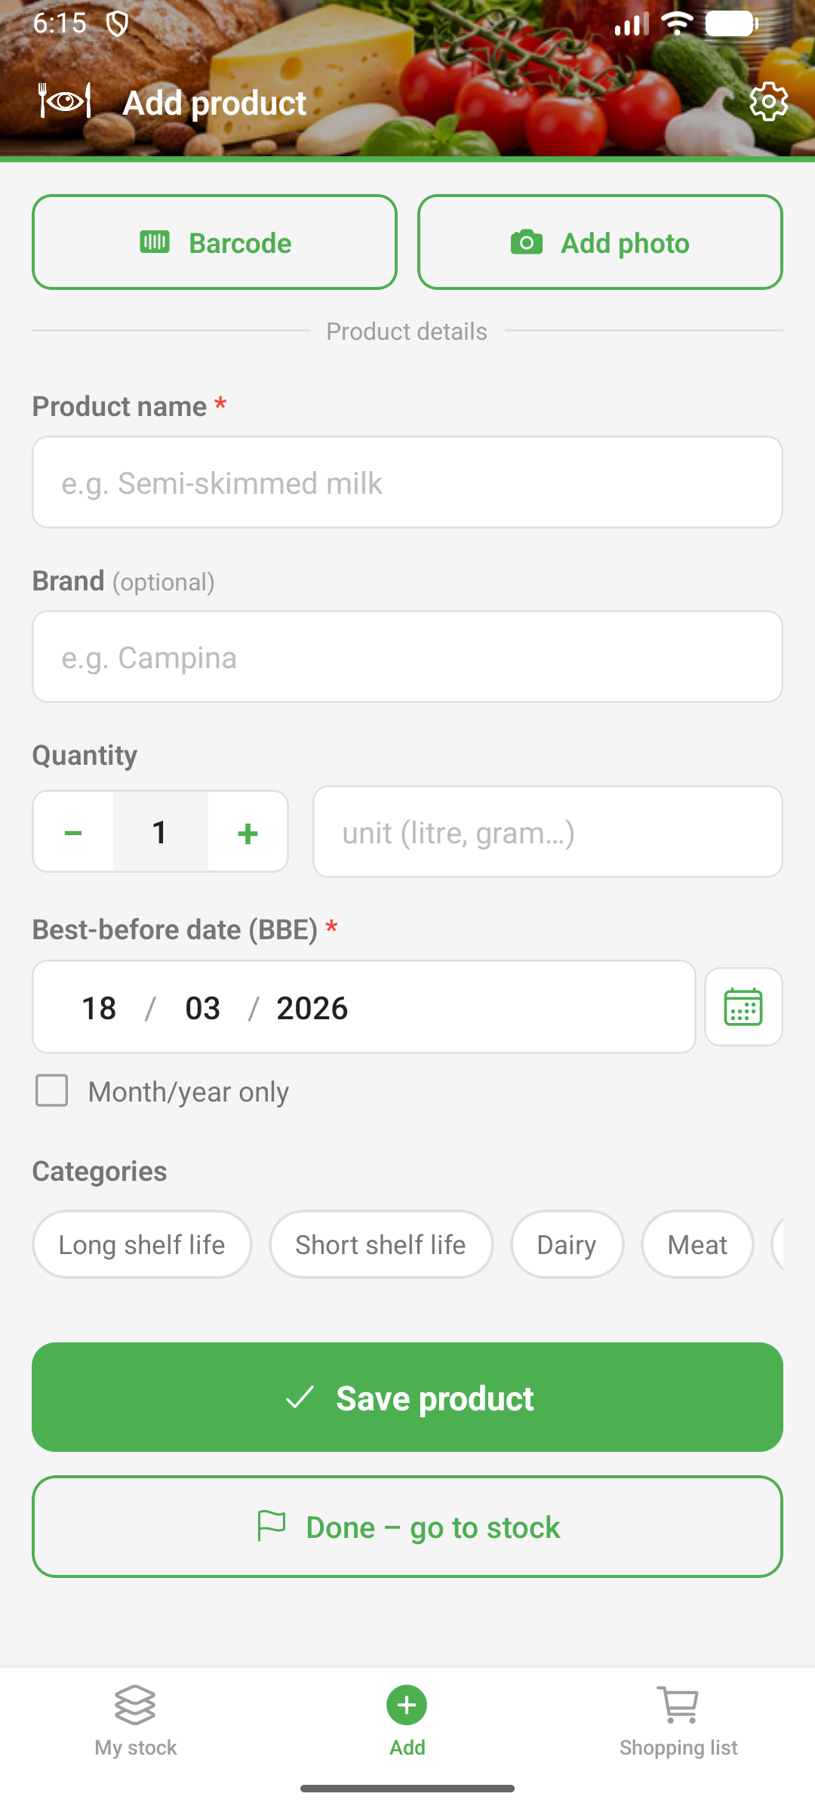Open the calendar date picker icon
This screenshot has height=1812, width=815.
point(743,1007)
